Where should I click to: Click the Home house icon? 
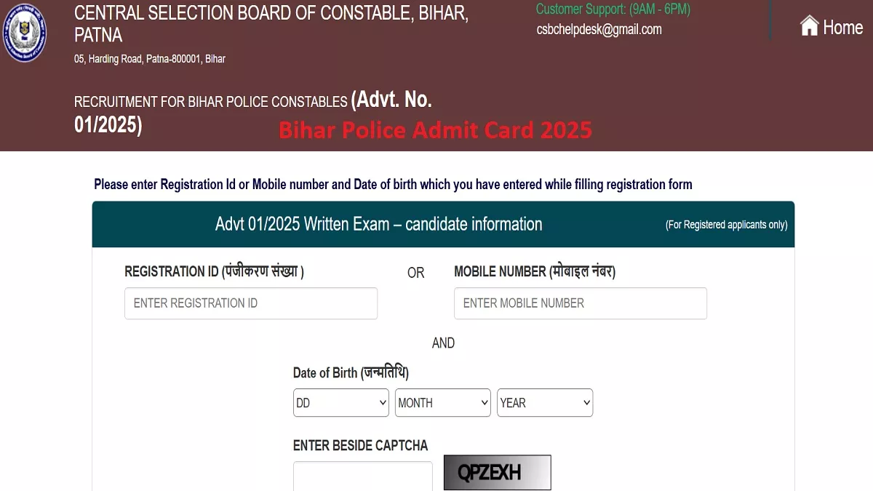[x=810, y=26]
